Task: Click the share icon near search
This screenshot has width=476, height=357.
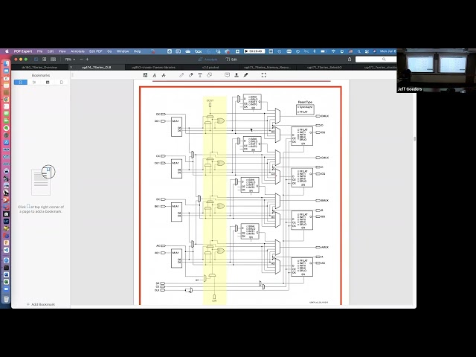Action: pyautogui.click(x=350, y=59)
